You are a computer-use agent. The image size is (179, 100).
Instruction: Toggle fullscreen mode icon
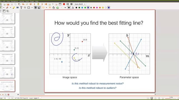(60, 4)
